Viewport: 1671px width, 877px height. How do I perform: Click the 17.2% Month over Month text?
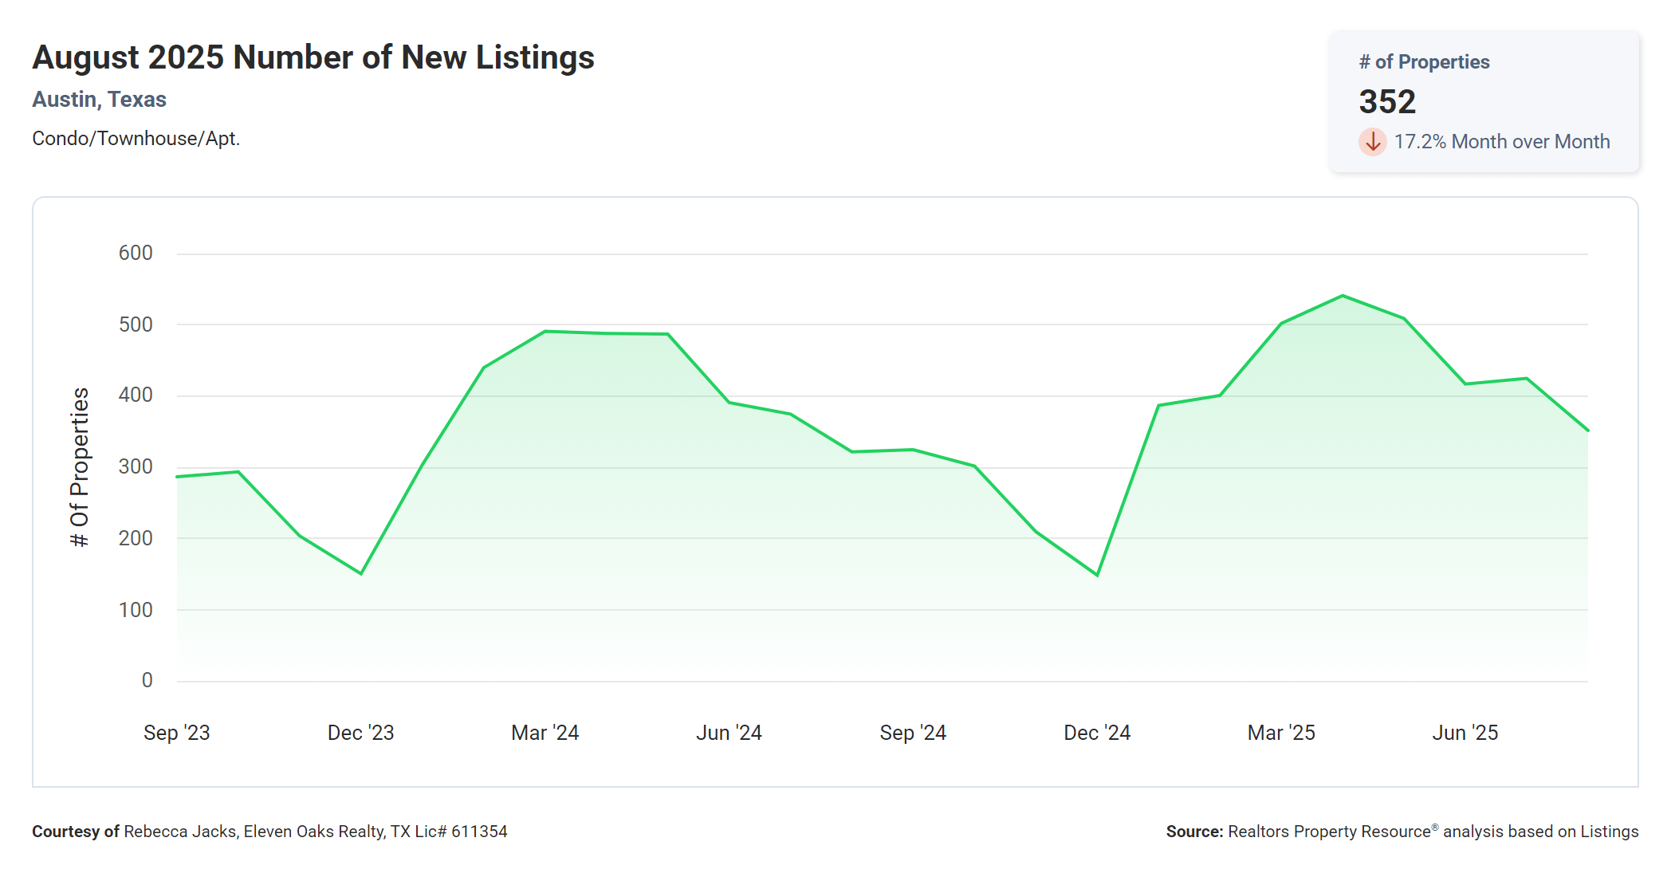pyautogui.click(x=1501, y=142)
